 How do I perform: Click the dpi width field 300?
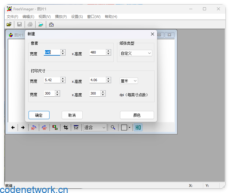(x=49, y=94)
